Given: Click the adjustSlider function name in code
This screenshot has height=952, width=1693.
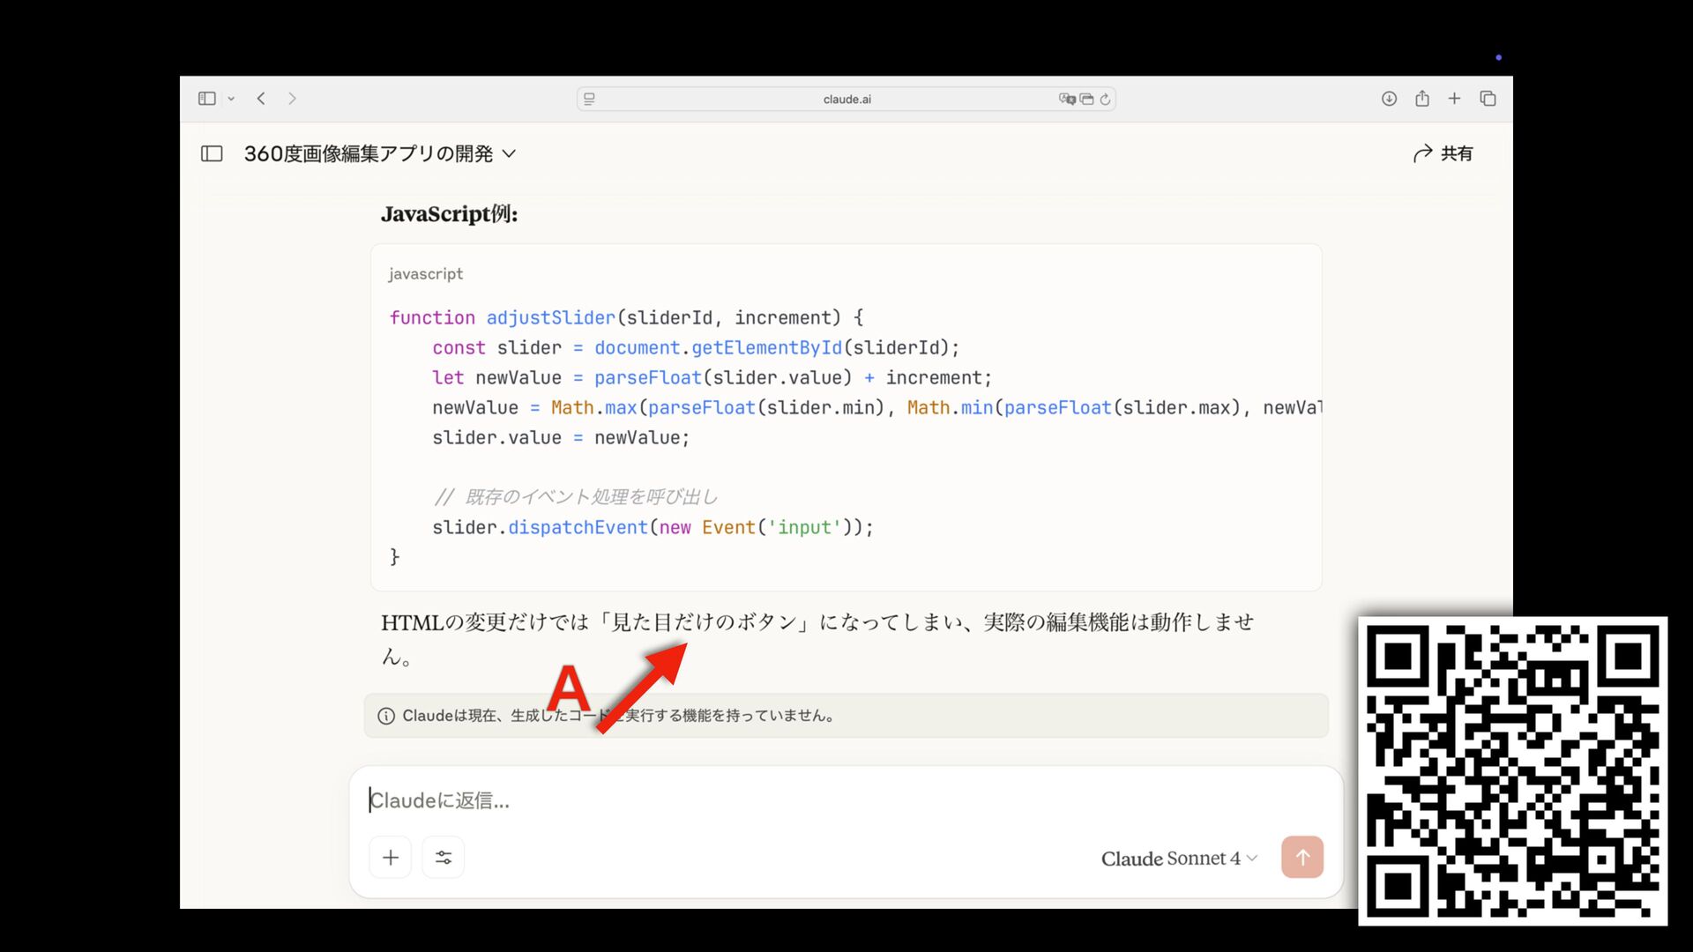Looking at the screenshot, I should tap(551, 317).
